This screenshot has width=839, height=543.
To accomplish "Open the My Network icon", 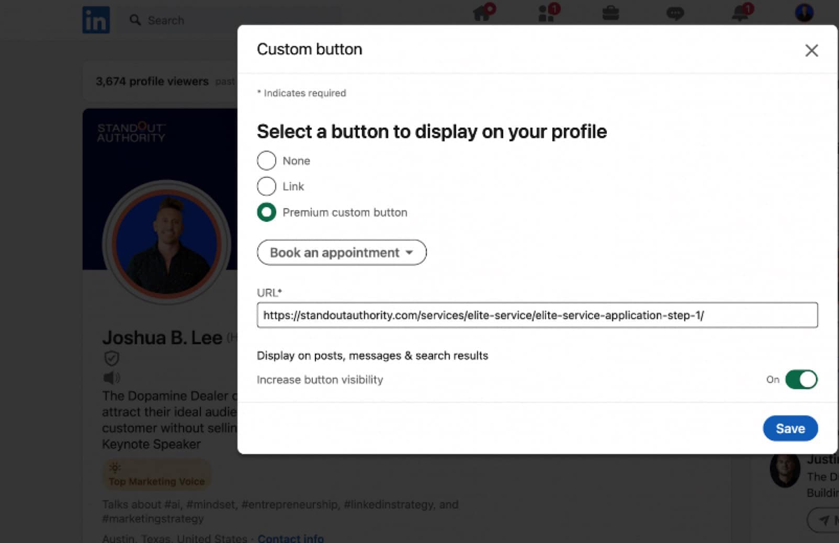I will [x=547, y=13].
